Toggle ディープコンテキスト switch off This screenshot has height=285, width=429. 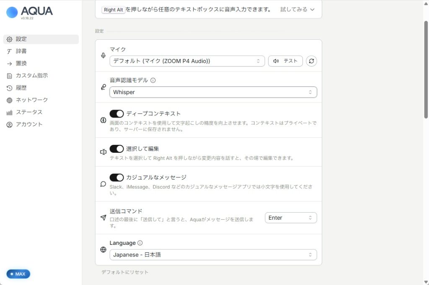click(116, 114)
